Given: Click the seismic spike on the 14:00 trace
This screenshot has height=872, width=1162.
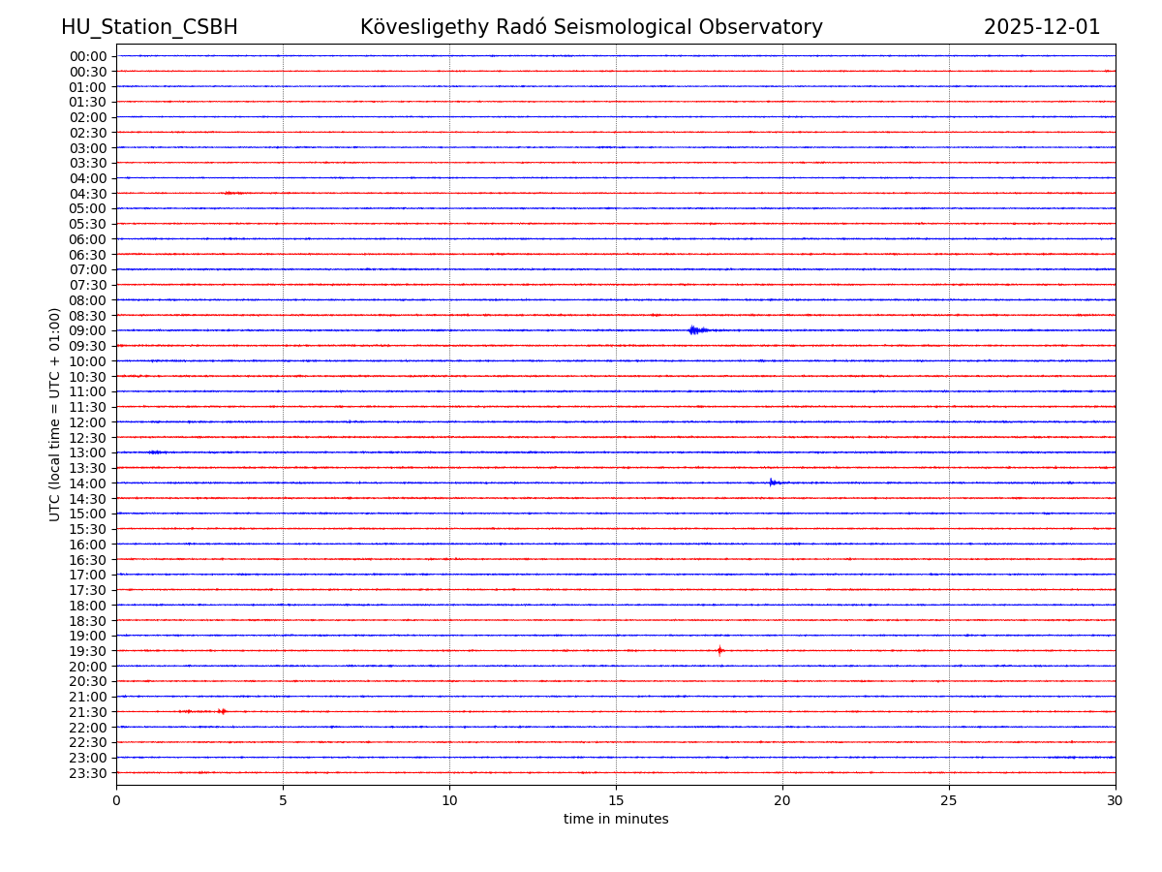Looking at the screenshot, I should click(773, 483).
